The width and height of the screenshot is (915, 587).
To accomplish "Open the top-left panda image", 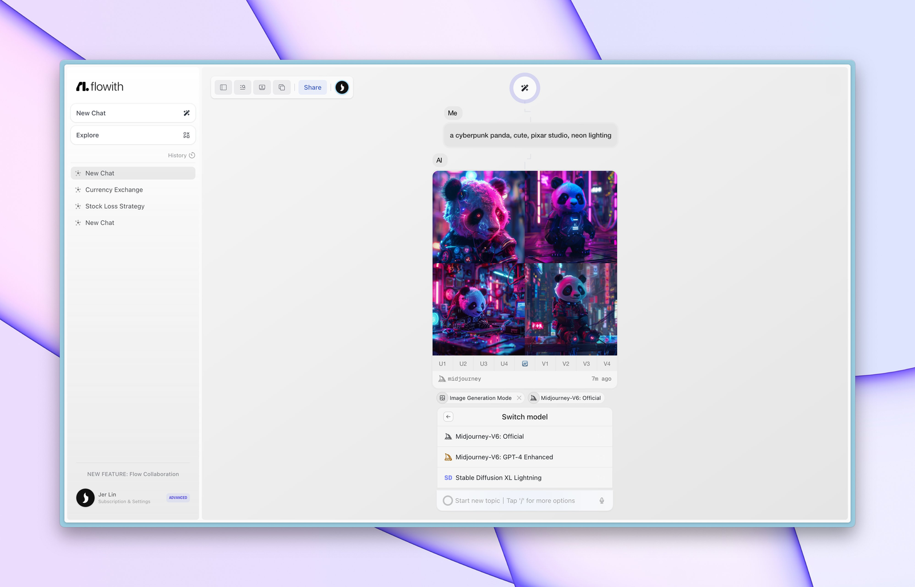I will [x=479, y=217].
